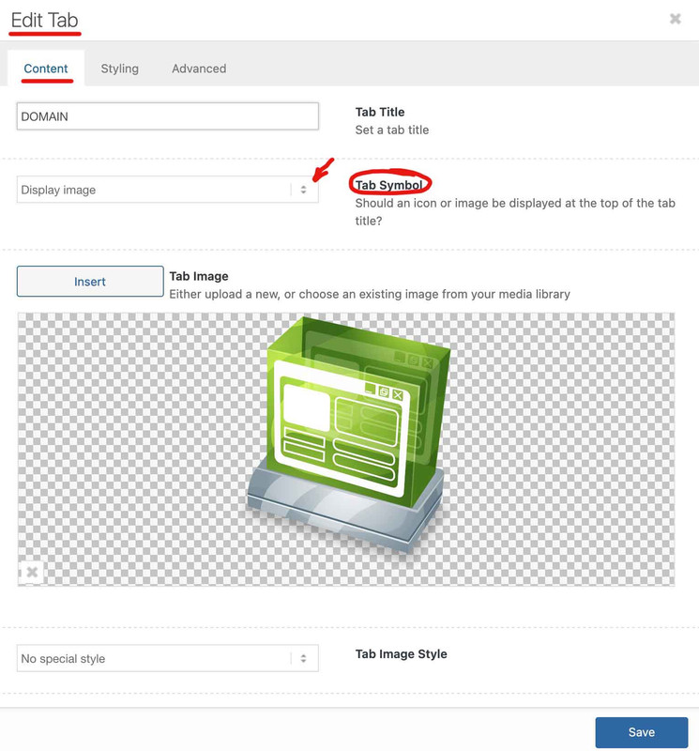Click the Tab Title label
The image size is (699, 751).
[x=380, y=112]
